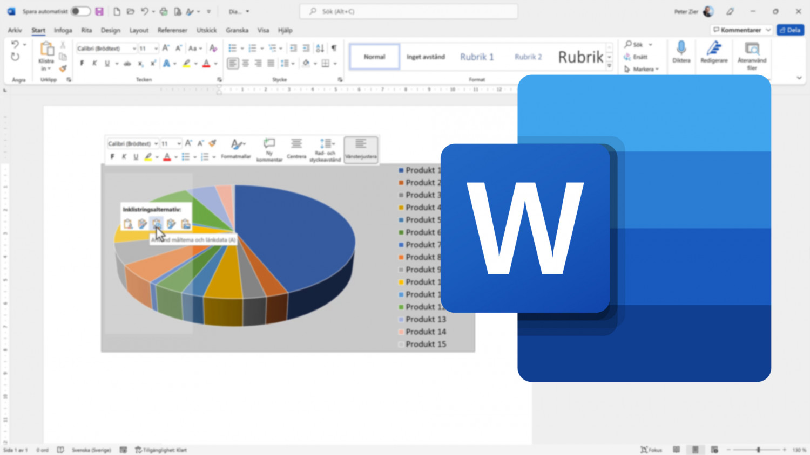810x455 pixels.
Task: Open the Referenser ribbon tab
Action: click(172, 30)
